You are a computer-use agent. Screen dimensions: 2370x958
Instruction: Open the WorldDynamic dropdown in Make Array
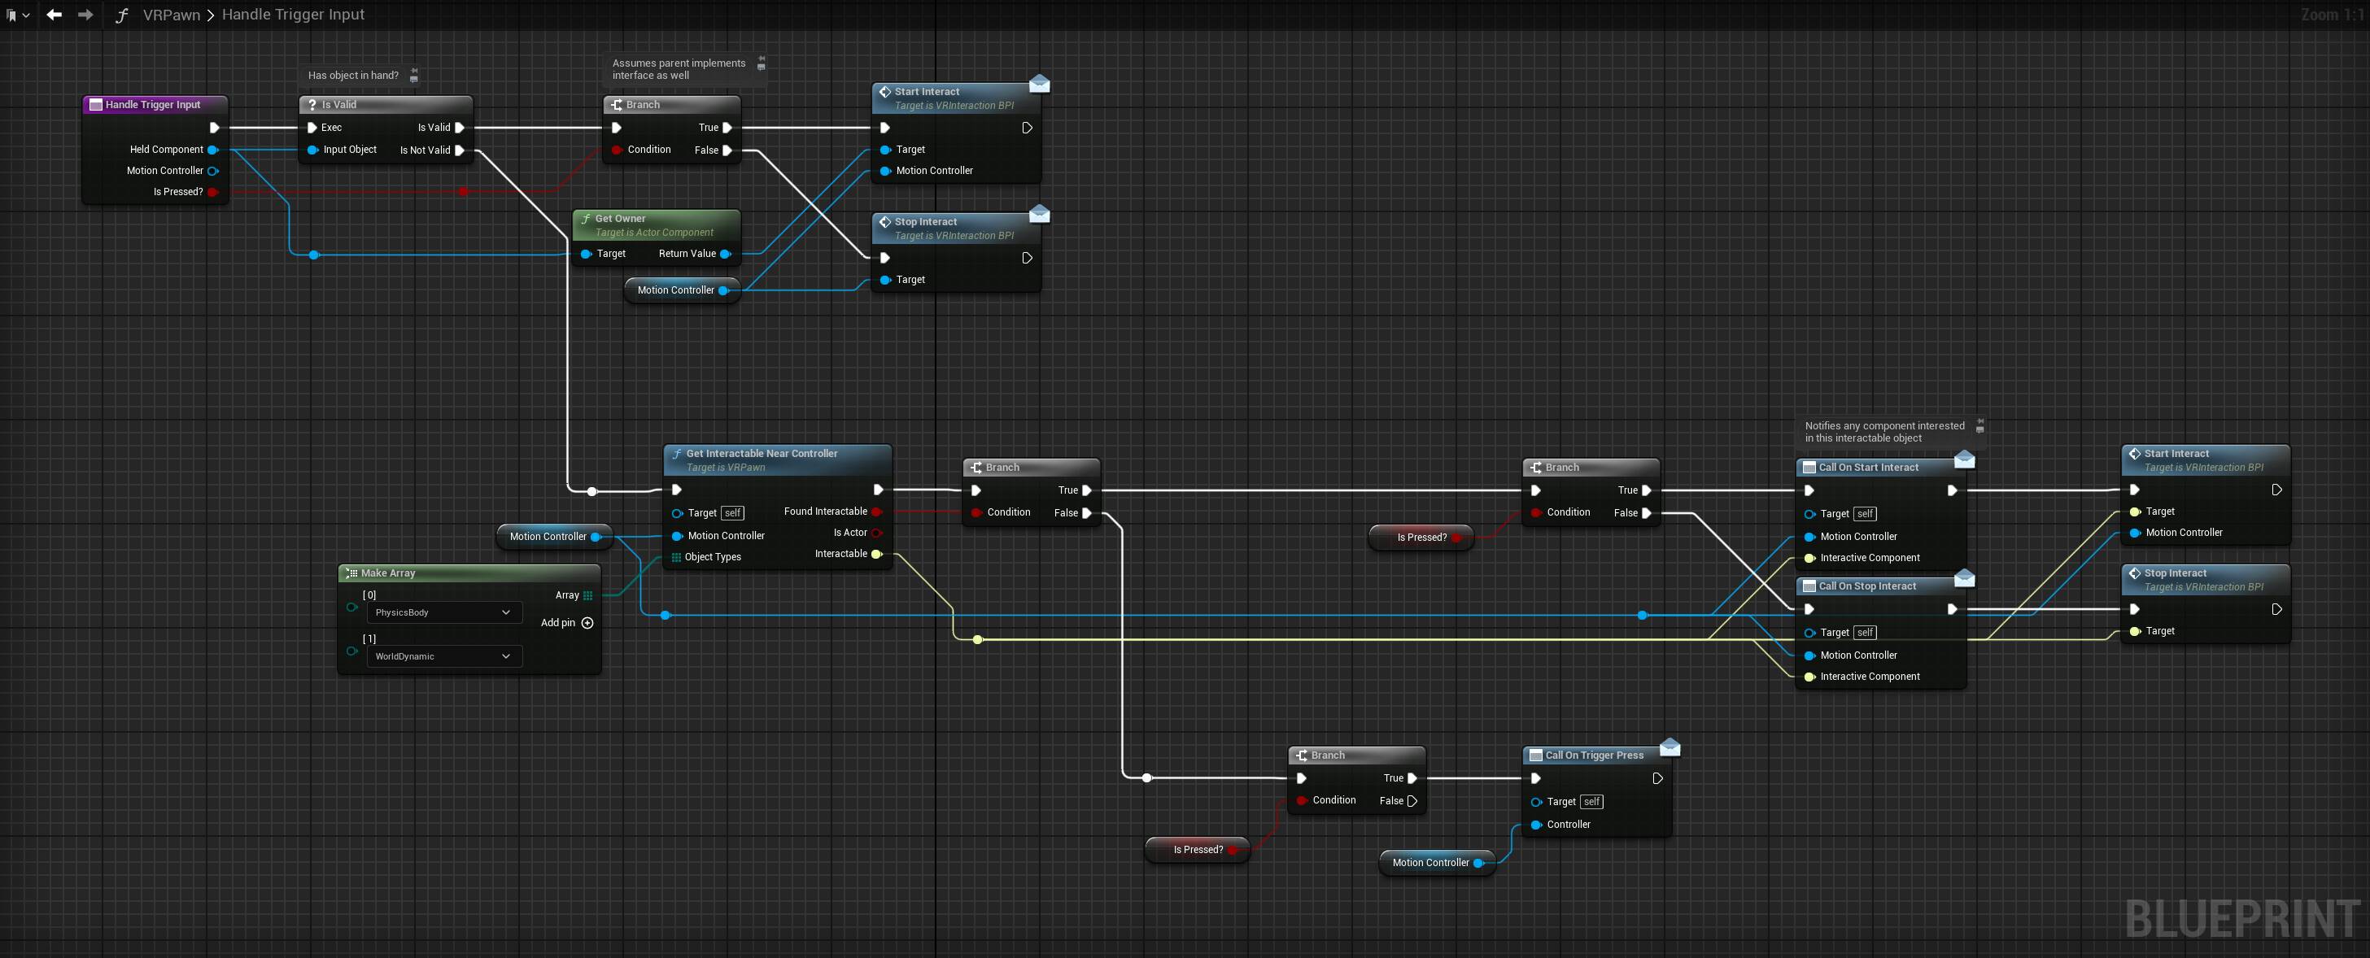click(443, 656)
